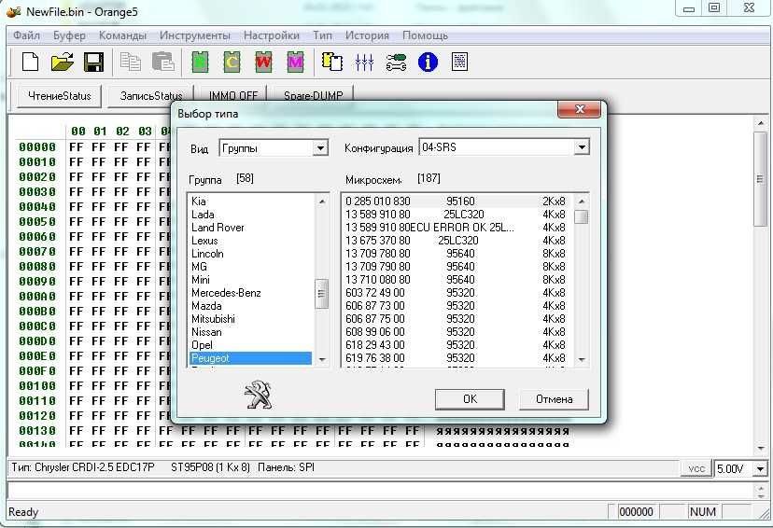Viewport: 773px width, 528px height.
Task: Expand the 5.00V voltage dropdown
Action: click(x=761, y=468)
